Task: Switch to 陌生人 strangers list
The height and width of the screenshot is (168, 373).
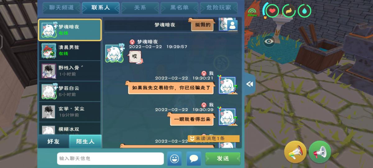Action: coord(85,141)
